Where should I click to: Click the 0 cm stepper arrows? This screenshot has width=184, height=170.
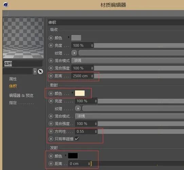tap(89, 164)
